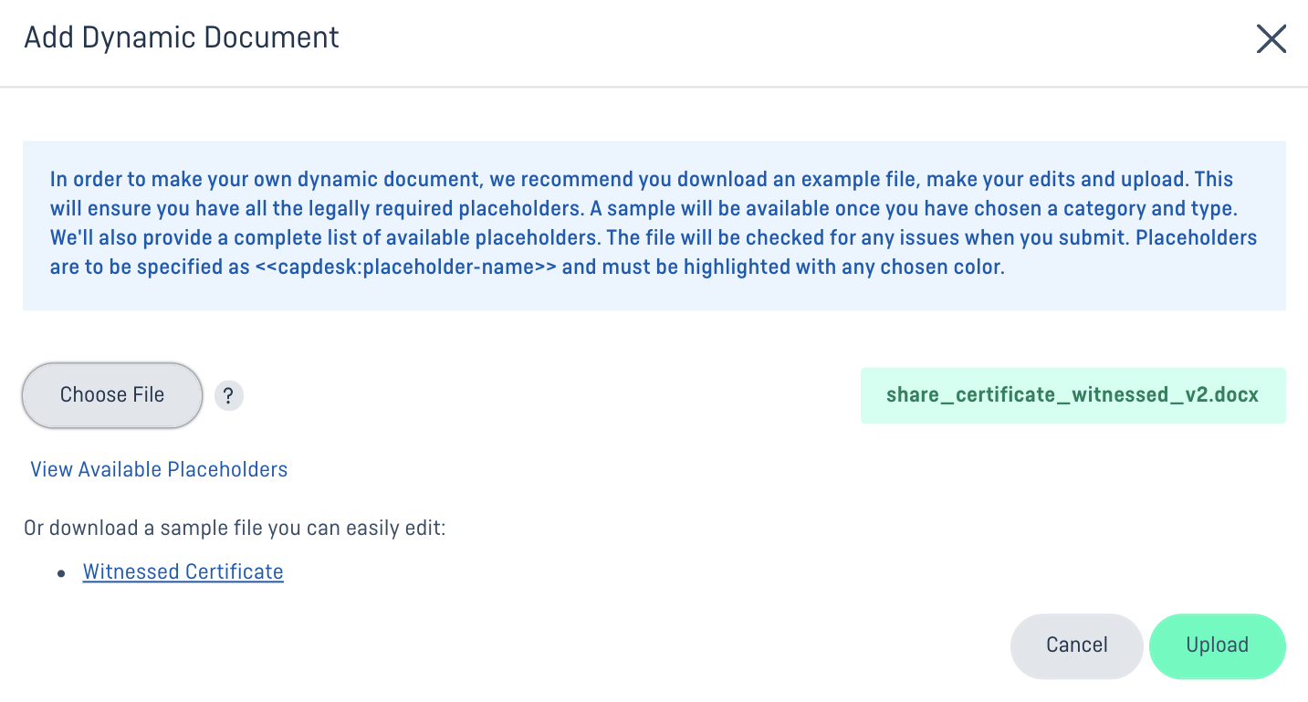Upload the selected document
This screenshot has height=702, width=1308.
[x=1218, y=645]
